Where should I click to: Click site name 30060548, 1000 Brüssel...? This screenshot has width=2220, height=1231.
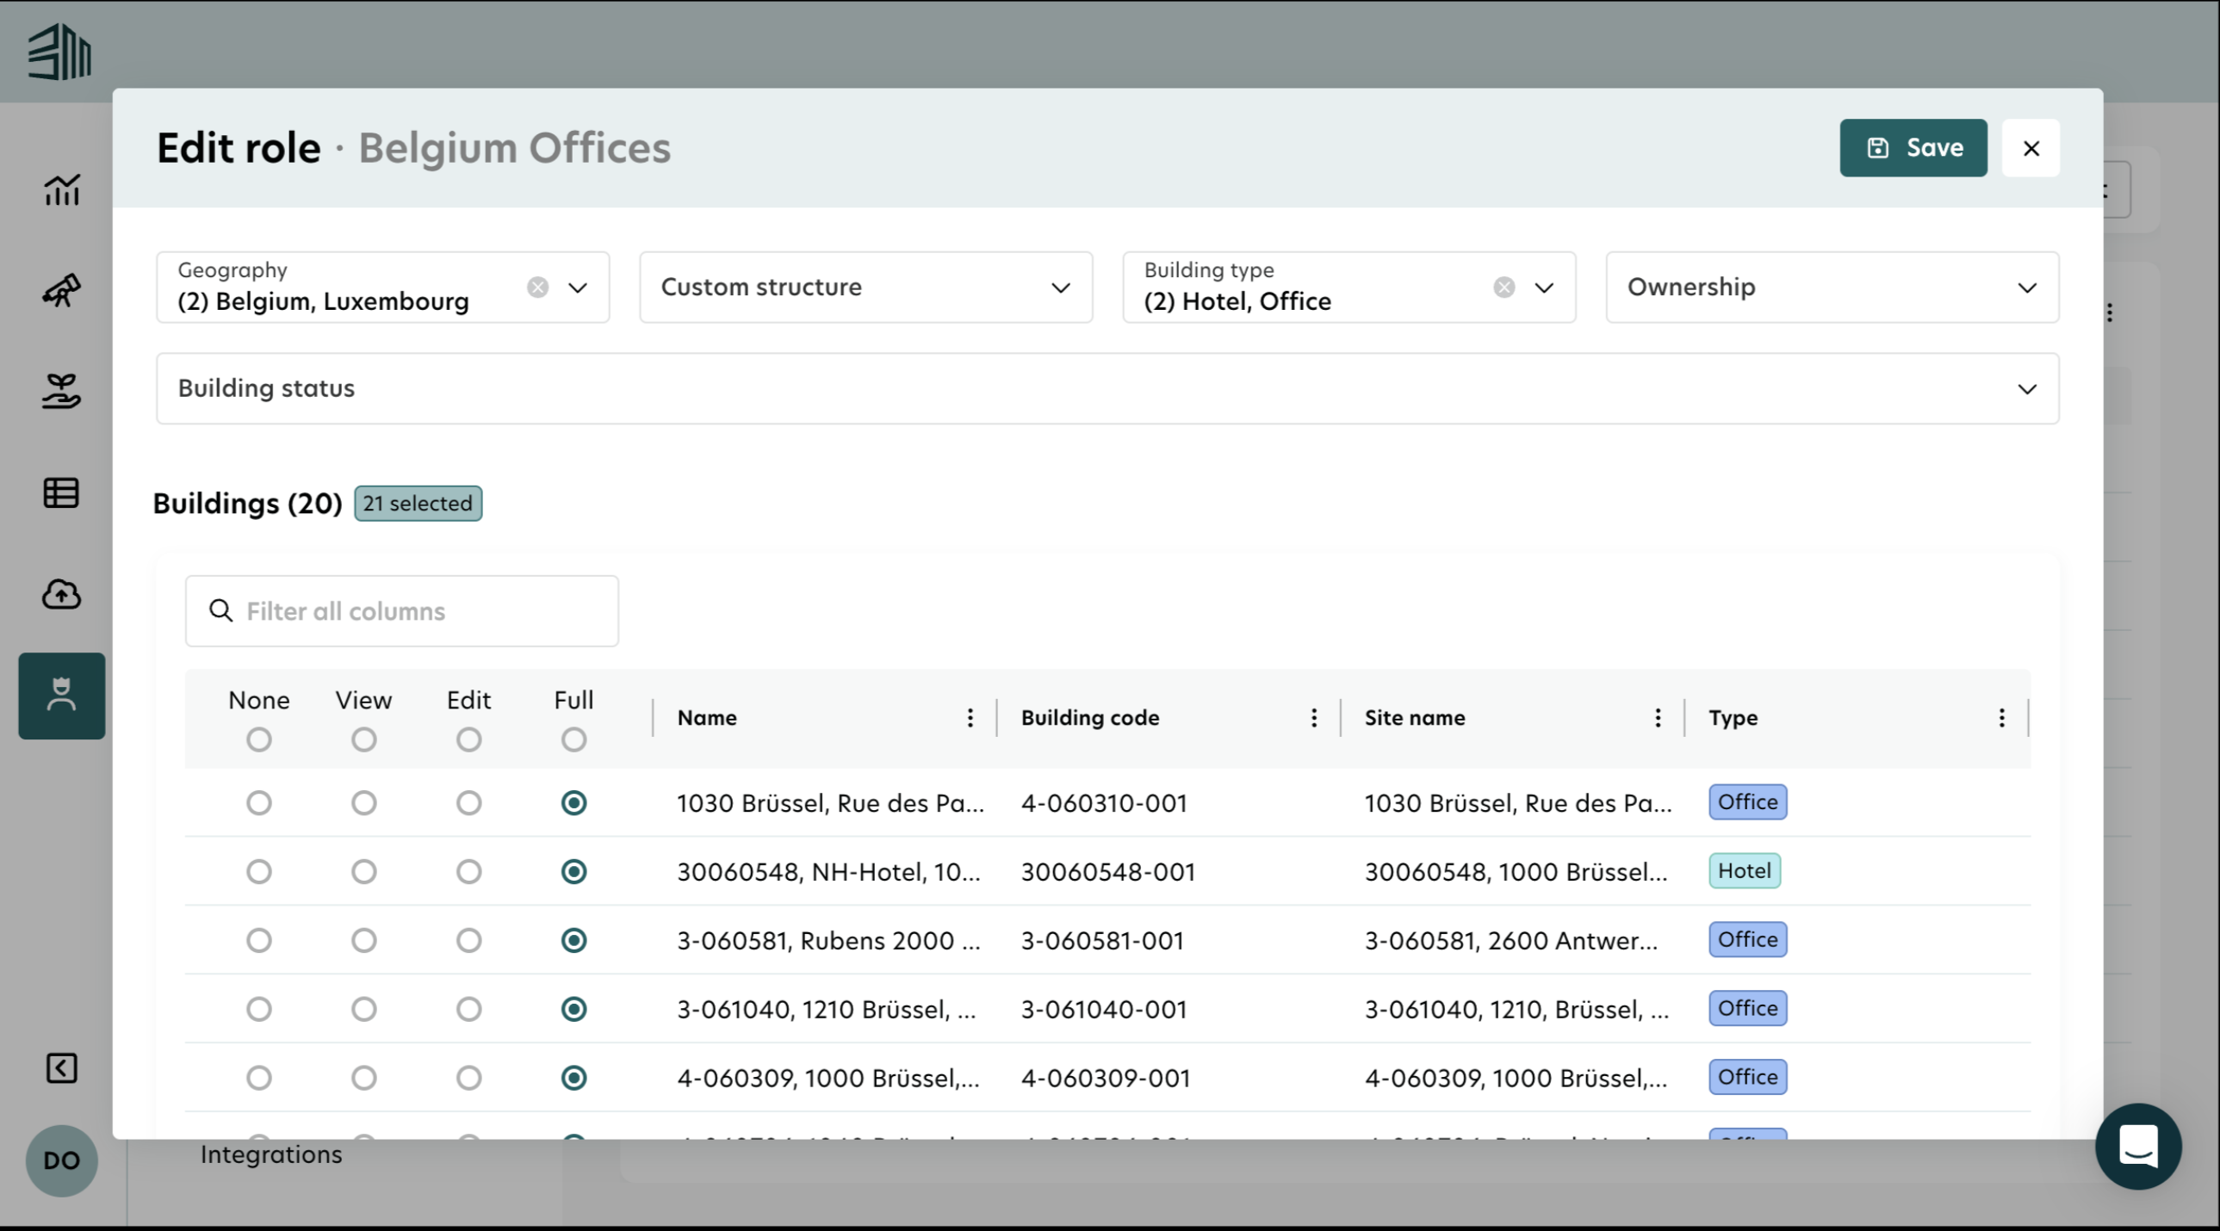point(1516,872)
